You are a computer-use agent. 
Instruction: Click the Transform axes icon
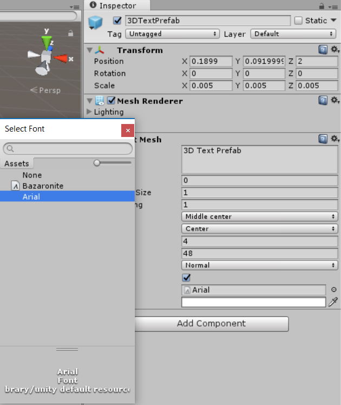[x=100, y=50]
